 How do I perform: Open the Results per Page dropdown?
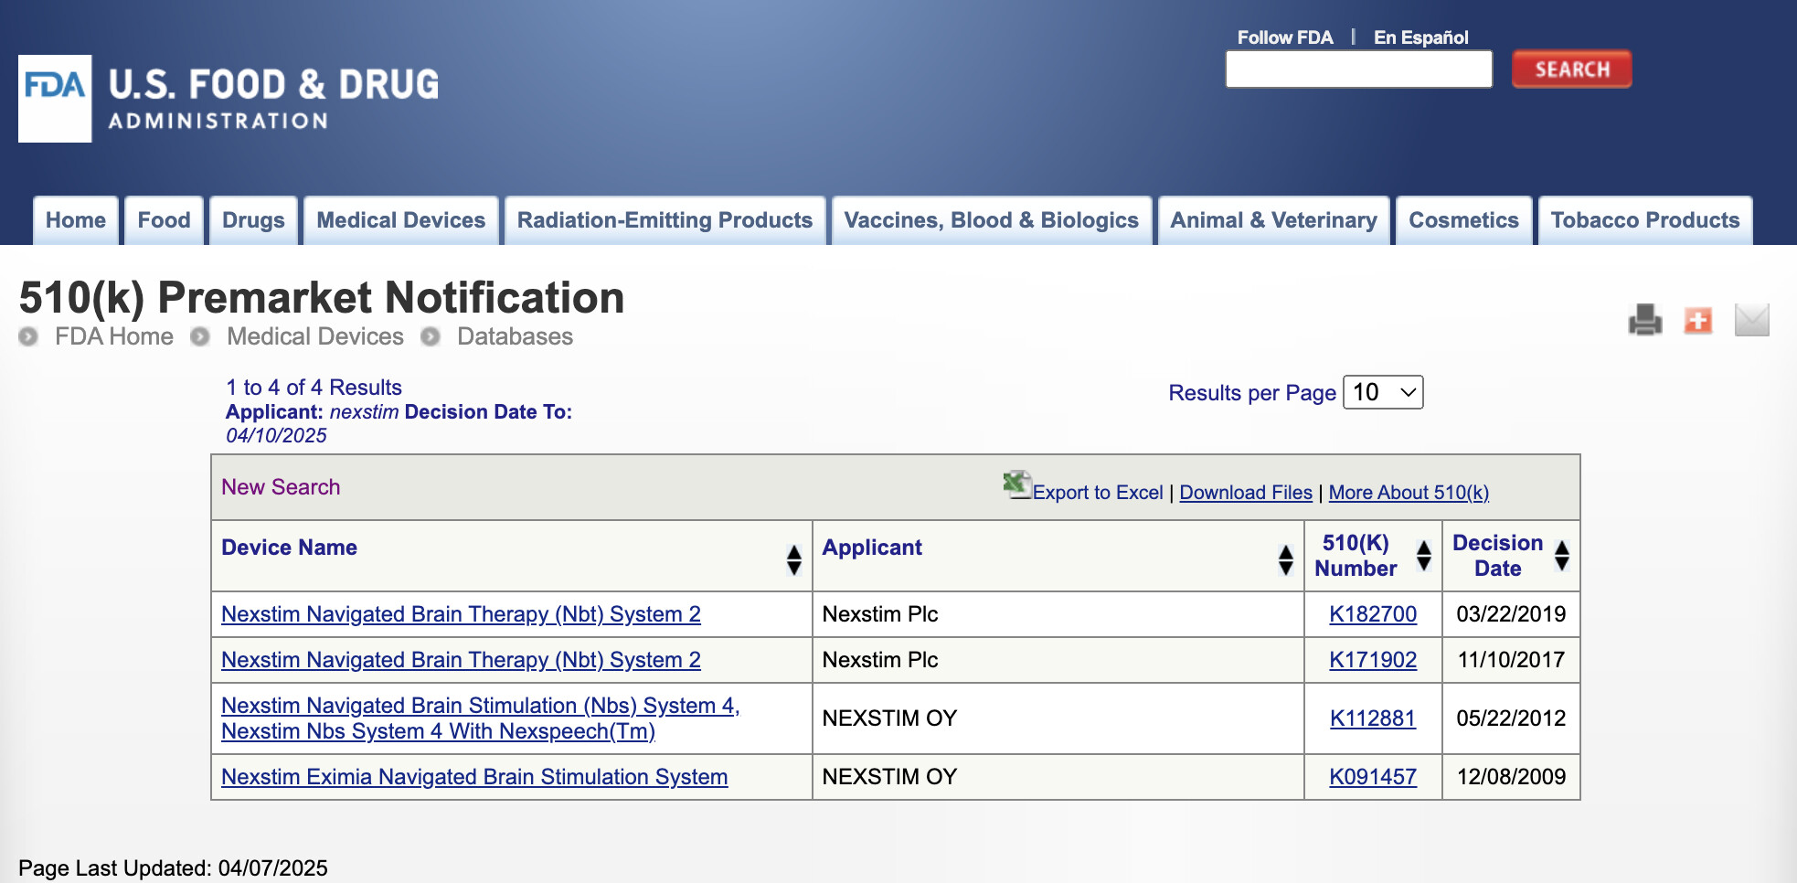pyautogui.click(x=1382, y=392)
